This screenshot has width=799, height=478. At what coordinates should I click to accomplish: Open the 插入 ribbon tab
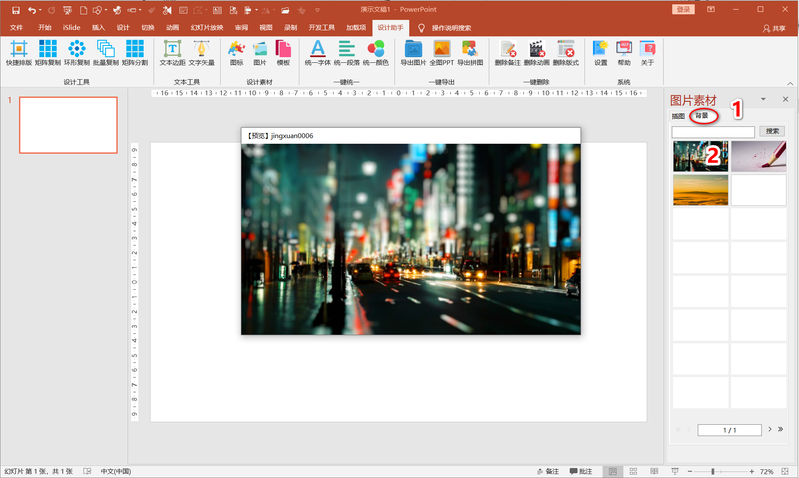(98, 28)
